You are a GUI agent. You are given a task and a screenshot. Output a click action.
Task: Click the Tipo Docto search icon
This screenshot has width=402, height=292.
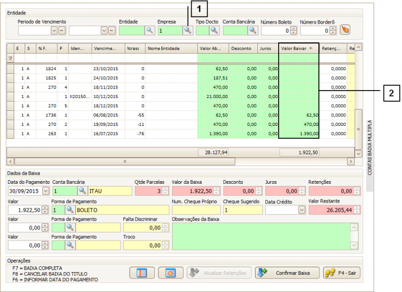[214, 31]
